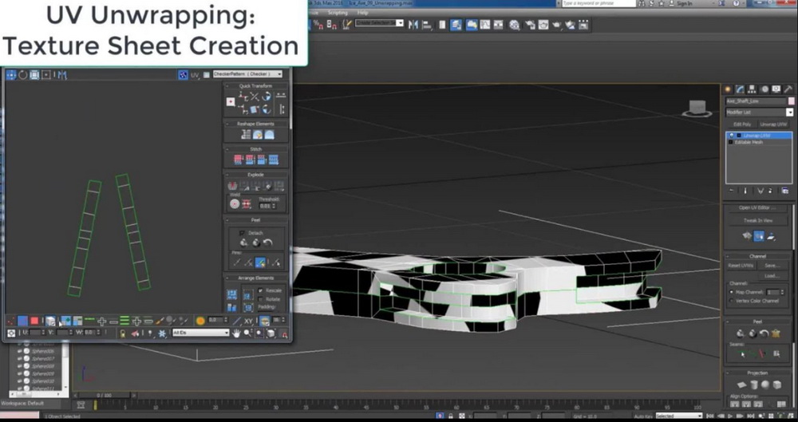The width and height of the screenshot is (798, 422).
Task: Select the Rotate tool in UV editor
Action: click(x=22, y=74)
